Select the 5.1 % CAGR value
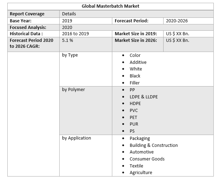 click(x=68, y=40)
